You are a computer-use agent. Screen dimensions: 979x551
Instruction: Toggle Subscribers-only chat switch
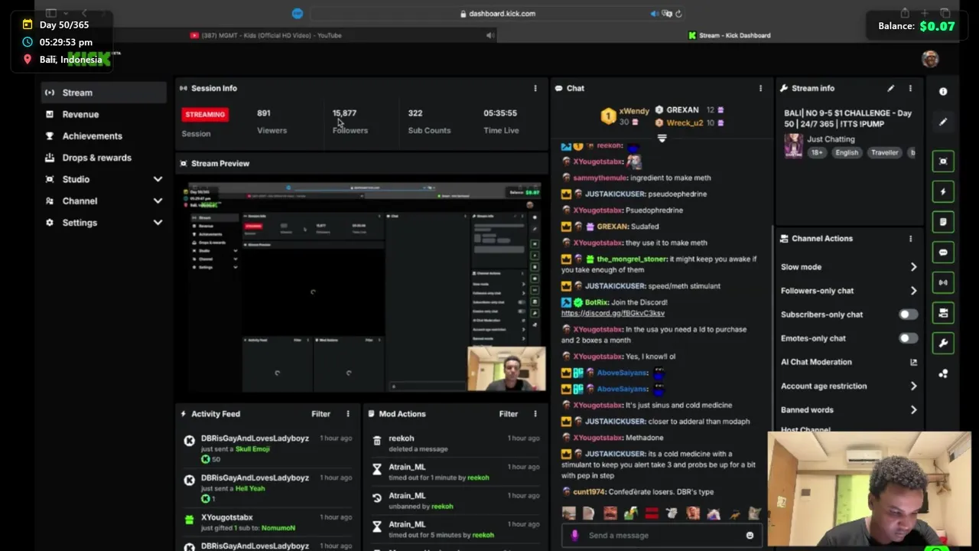click(x=908, y=315)
